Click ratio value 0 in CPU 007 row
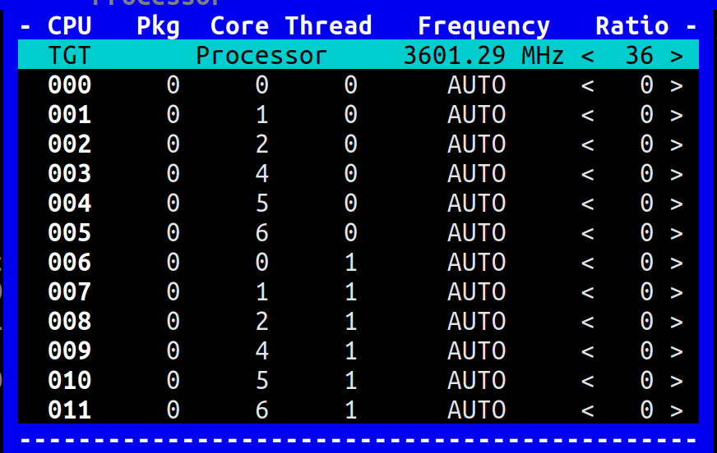 (x=646, y=292)
